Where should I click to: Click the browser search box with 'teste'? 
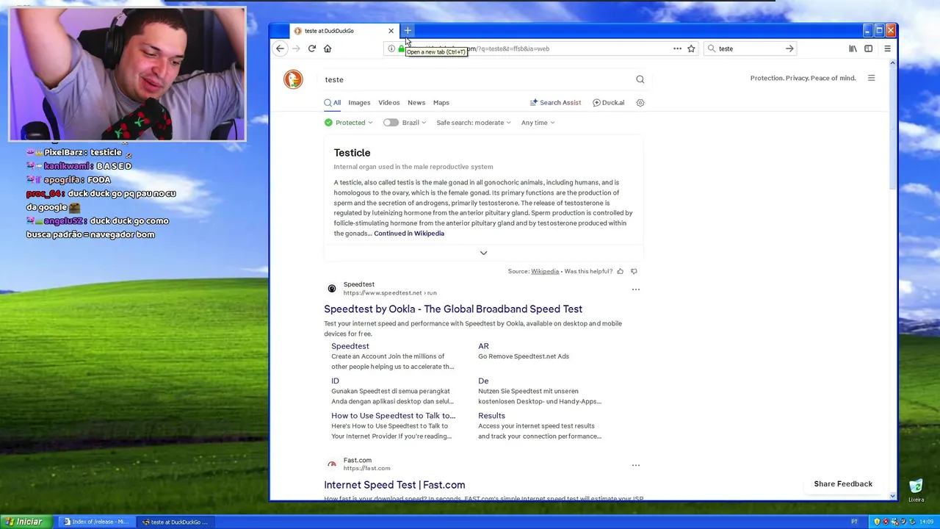coord(751,48)
